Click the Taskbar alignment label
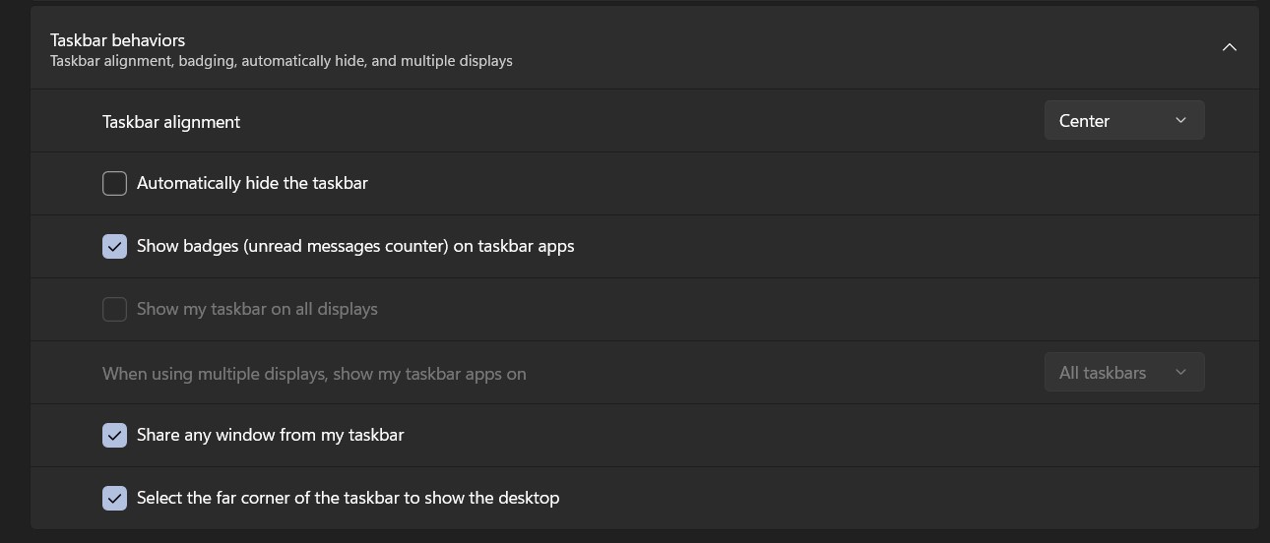This screenshot has width=1270, height=543. point(171,122)
